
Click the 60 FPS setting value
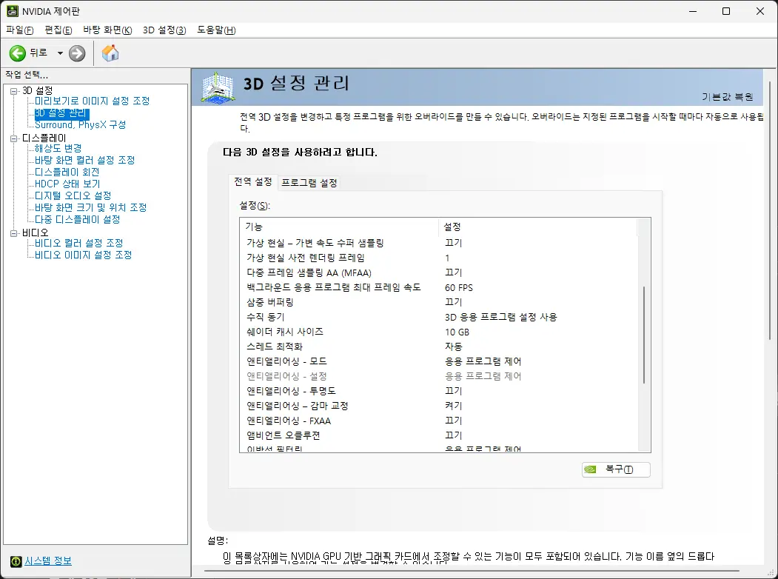459,288
